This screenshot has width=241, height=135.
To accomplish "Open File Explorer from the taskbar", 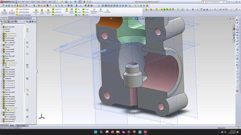I will (x=118, y=132).
